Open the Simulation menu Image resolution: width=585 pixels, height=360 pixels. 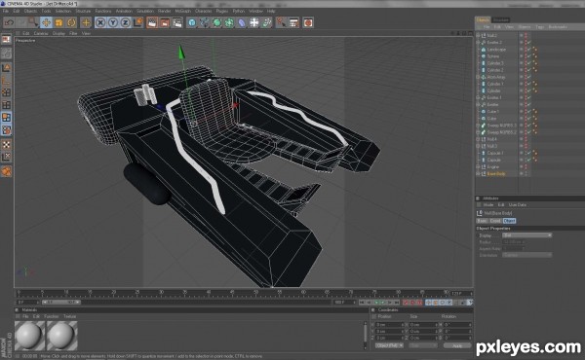[x=145, y=11]
